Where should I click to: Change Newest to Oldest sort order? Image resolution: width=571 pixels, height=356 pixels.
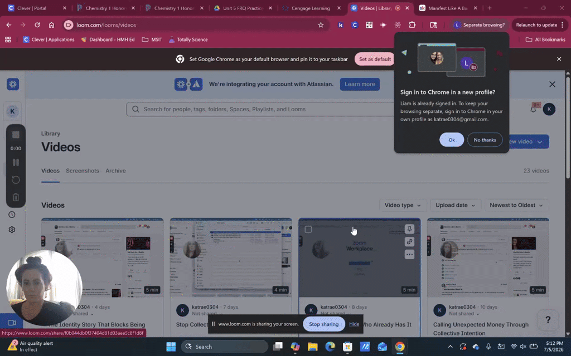(x=516, y=205)
